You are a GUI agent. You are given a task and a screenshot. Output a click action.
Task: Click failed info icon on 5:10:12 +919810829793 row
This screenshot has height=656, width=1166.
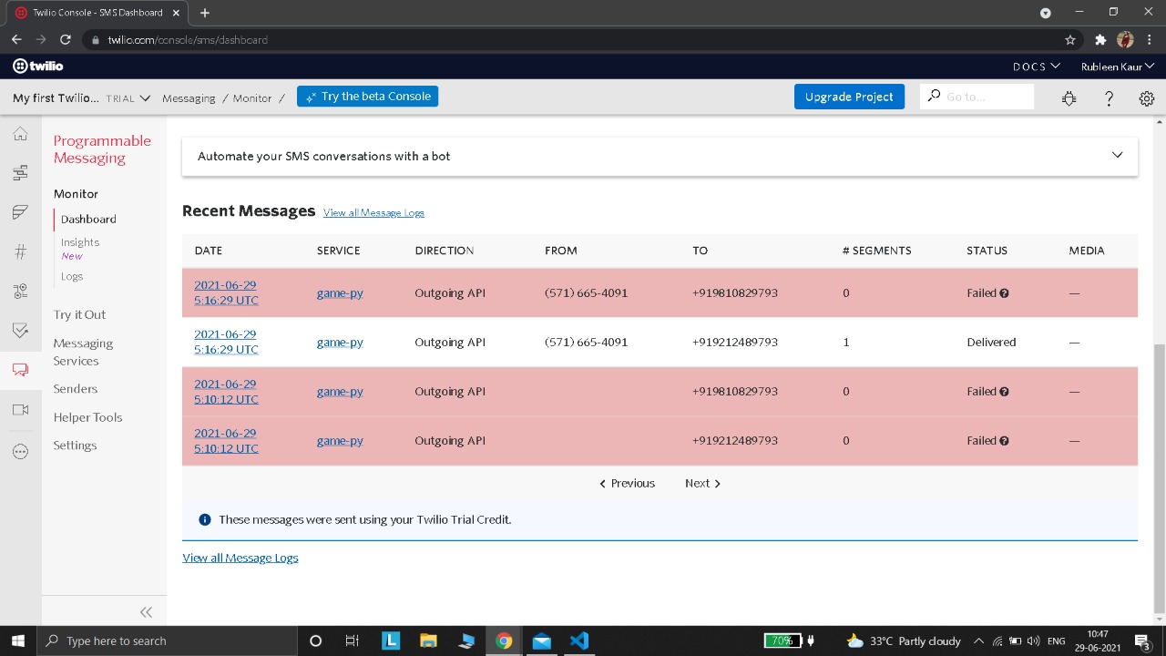click(1004, 392)
